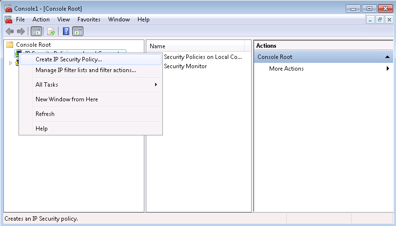The image size is (396, 226).
Task: Select Create IP Security Policy
Action: [69, 59]
